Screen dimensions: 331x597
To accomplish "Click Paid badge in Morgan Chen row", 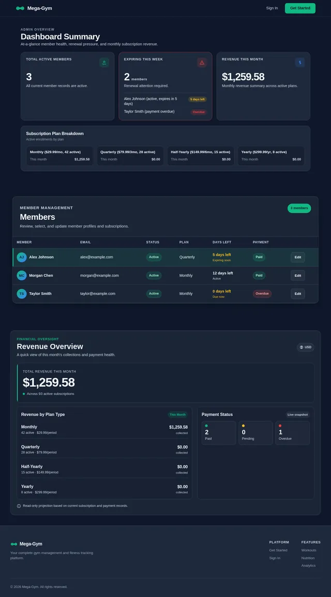I will 259,275.
